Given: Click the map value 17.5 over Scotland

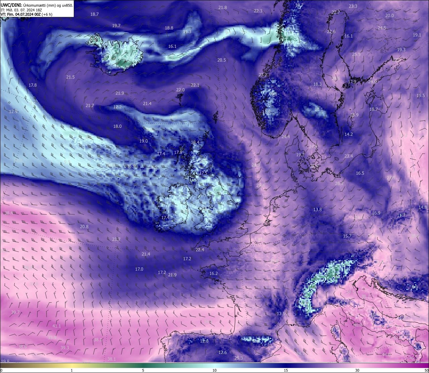Looking at the screenshot, I should pyautogui.click(x=203, y=173).
